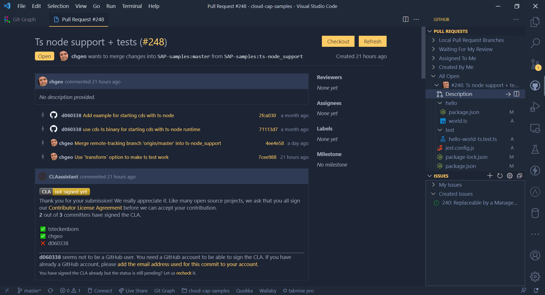
Task: Open the Manage gear in activity bar
Action: [x=535, y=277]
